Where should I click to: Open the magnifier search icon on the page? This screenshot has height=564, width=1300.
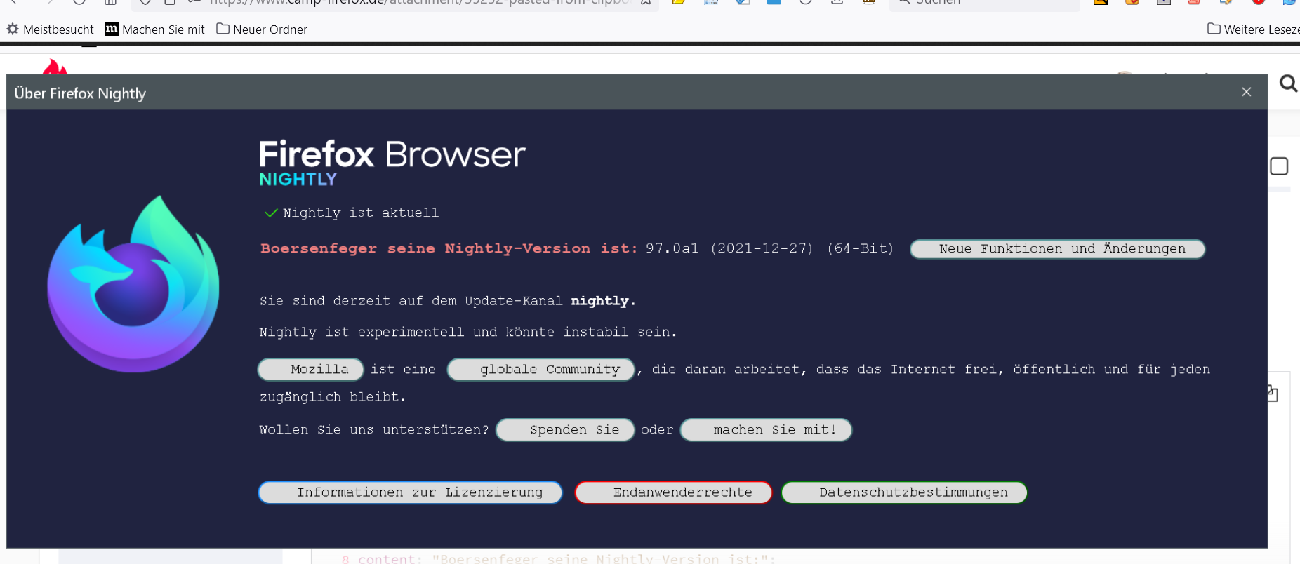pos(1288,84)
